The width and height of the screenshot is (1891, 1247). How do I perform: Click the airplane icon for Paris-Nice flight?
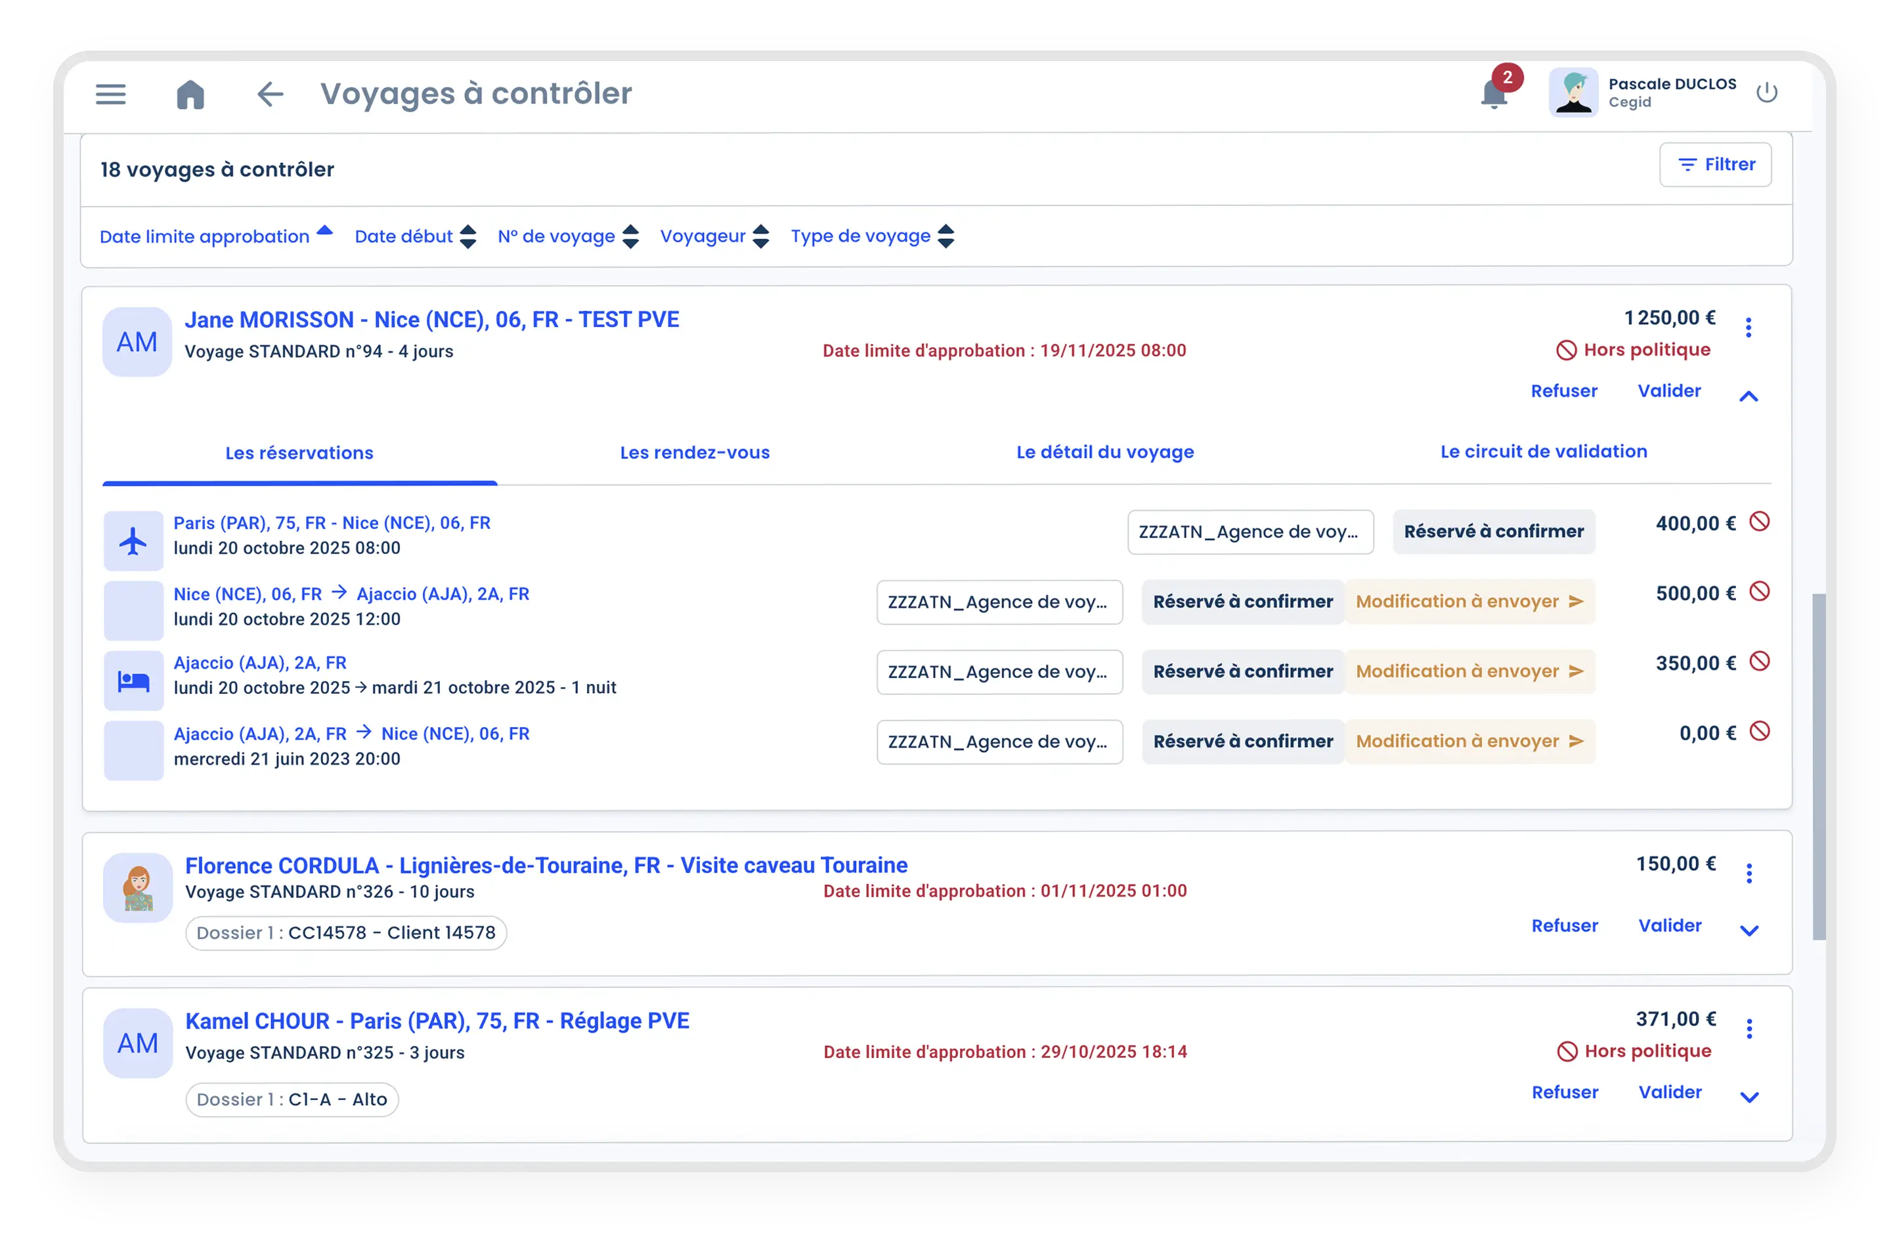point(133,541)
